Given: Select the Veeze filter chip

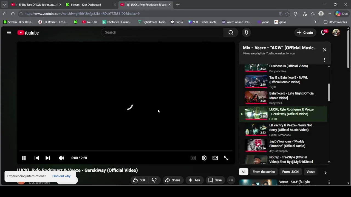Looking at the screenshot, I should 311,172.
